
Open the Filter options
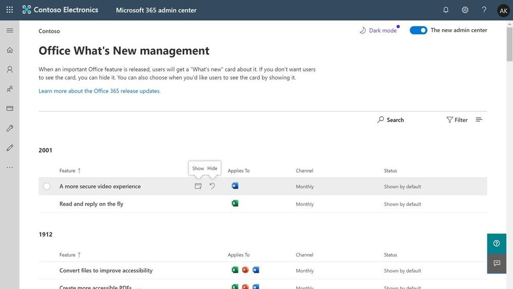(x=457, y=120)
